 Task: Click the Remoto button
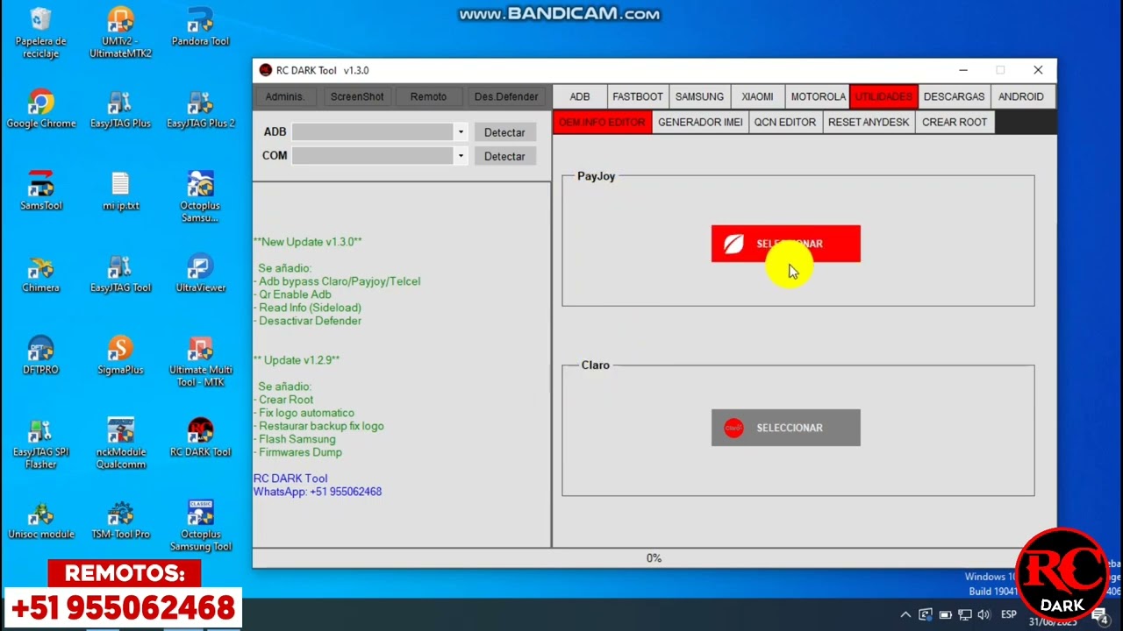[x=428, y=96]
